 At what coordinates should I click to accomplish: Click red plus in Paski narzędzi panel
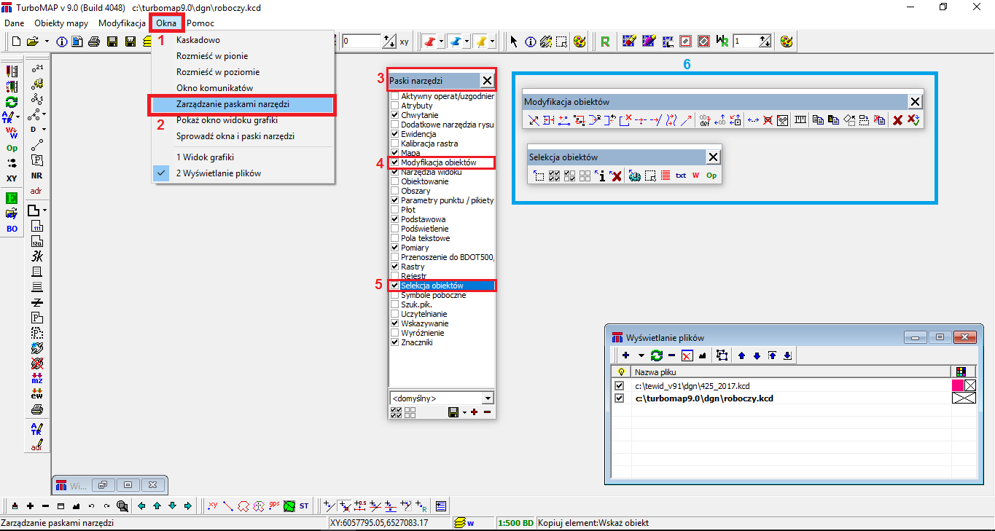475,412
